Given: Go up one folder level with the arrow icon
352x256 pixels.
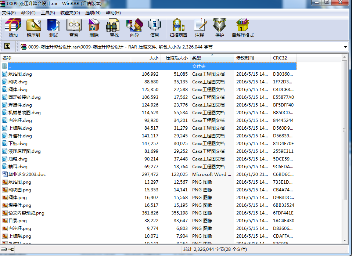Looking at the screenshot, I should (7, 46).
